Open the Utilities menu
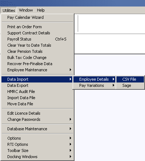145x161 pixels. click(x=9, y=10)
